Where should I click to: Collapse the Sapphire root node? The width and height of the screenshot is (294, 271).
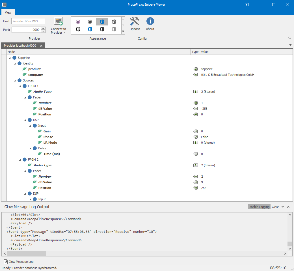tap(10, 58)
